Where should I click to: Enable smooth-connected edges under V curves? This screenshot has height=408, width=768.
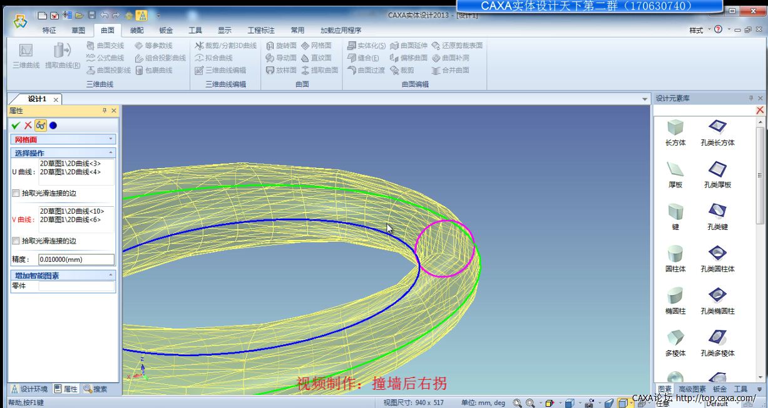point(16,241)
